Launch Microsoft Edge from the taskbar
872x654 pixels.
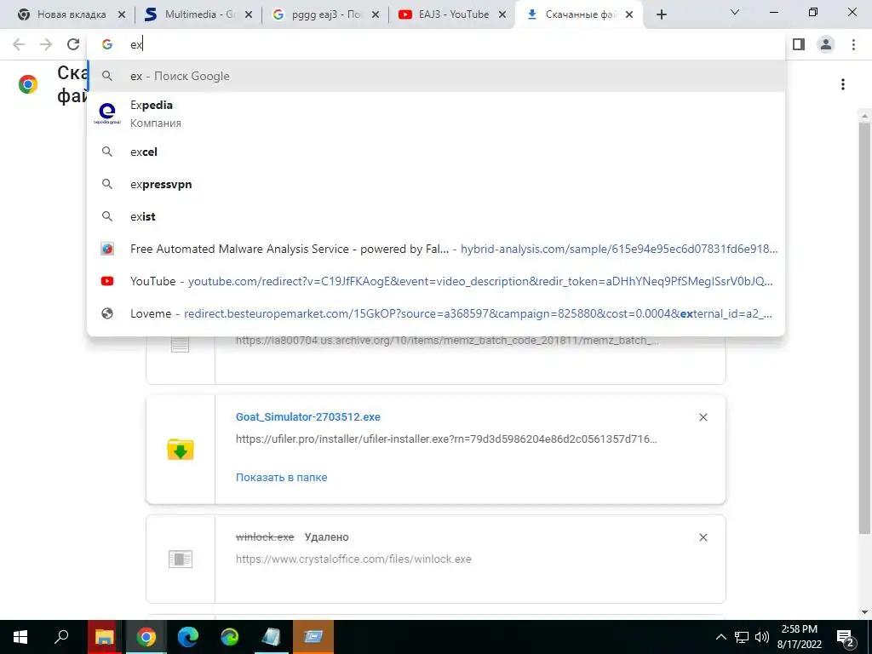pos(188,637)
